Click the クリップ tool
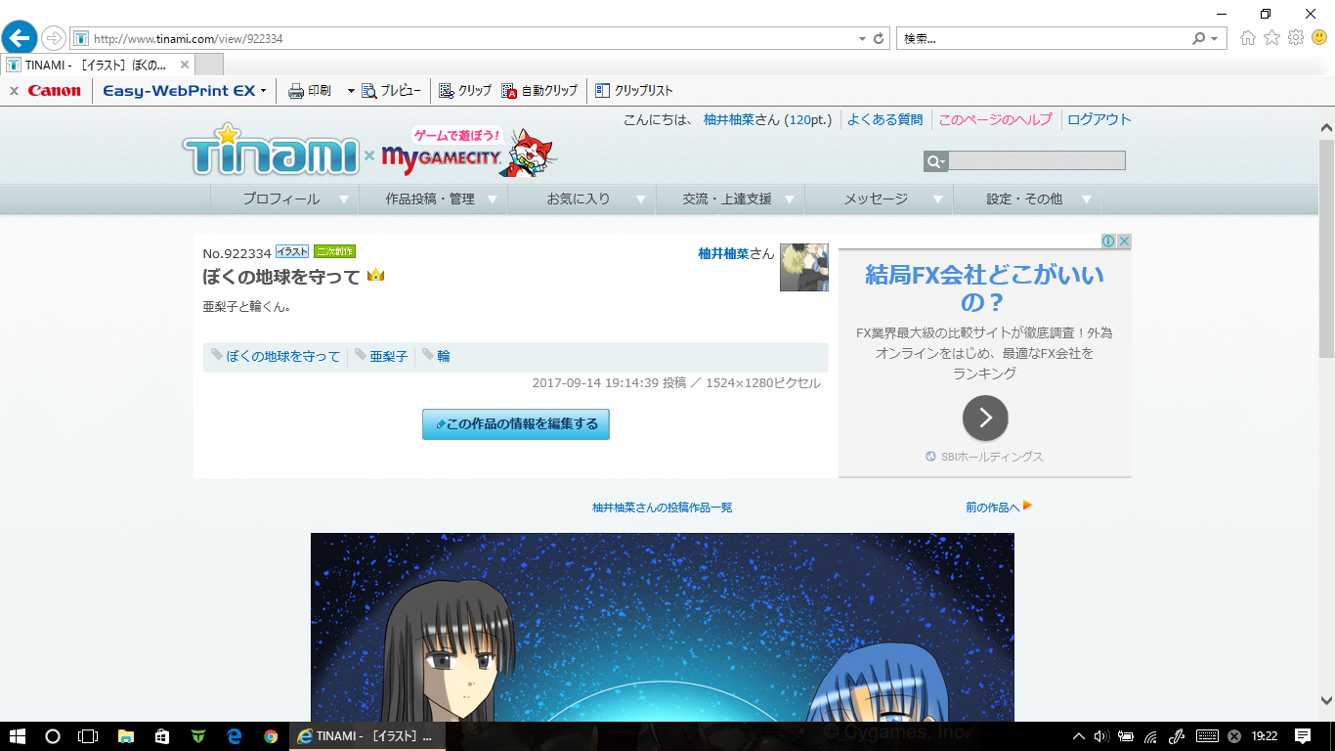 464,91
